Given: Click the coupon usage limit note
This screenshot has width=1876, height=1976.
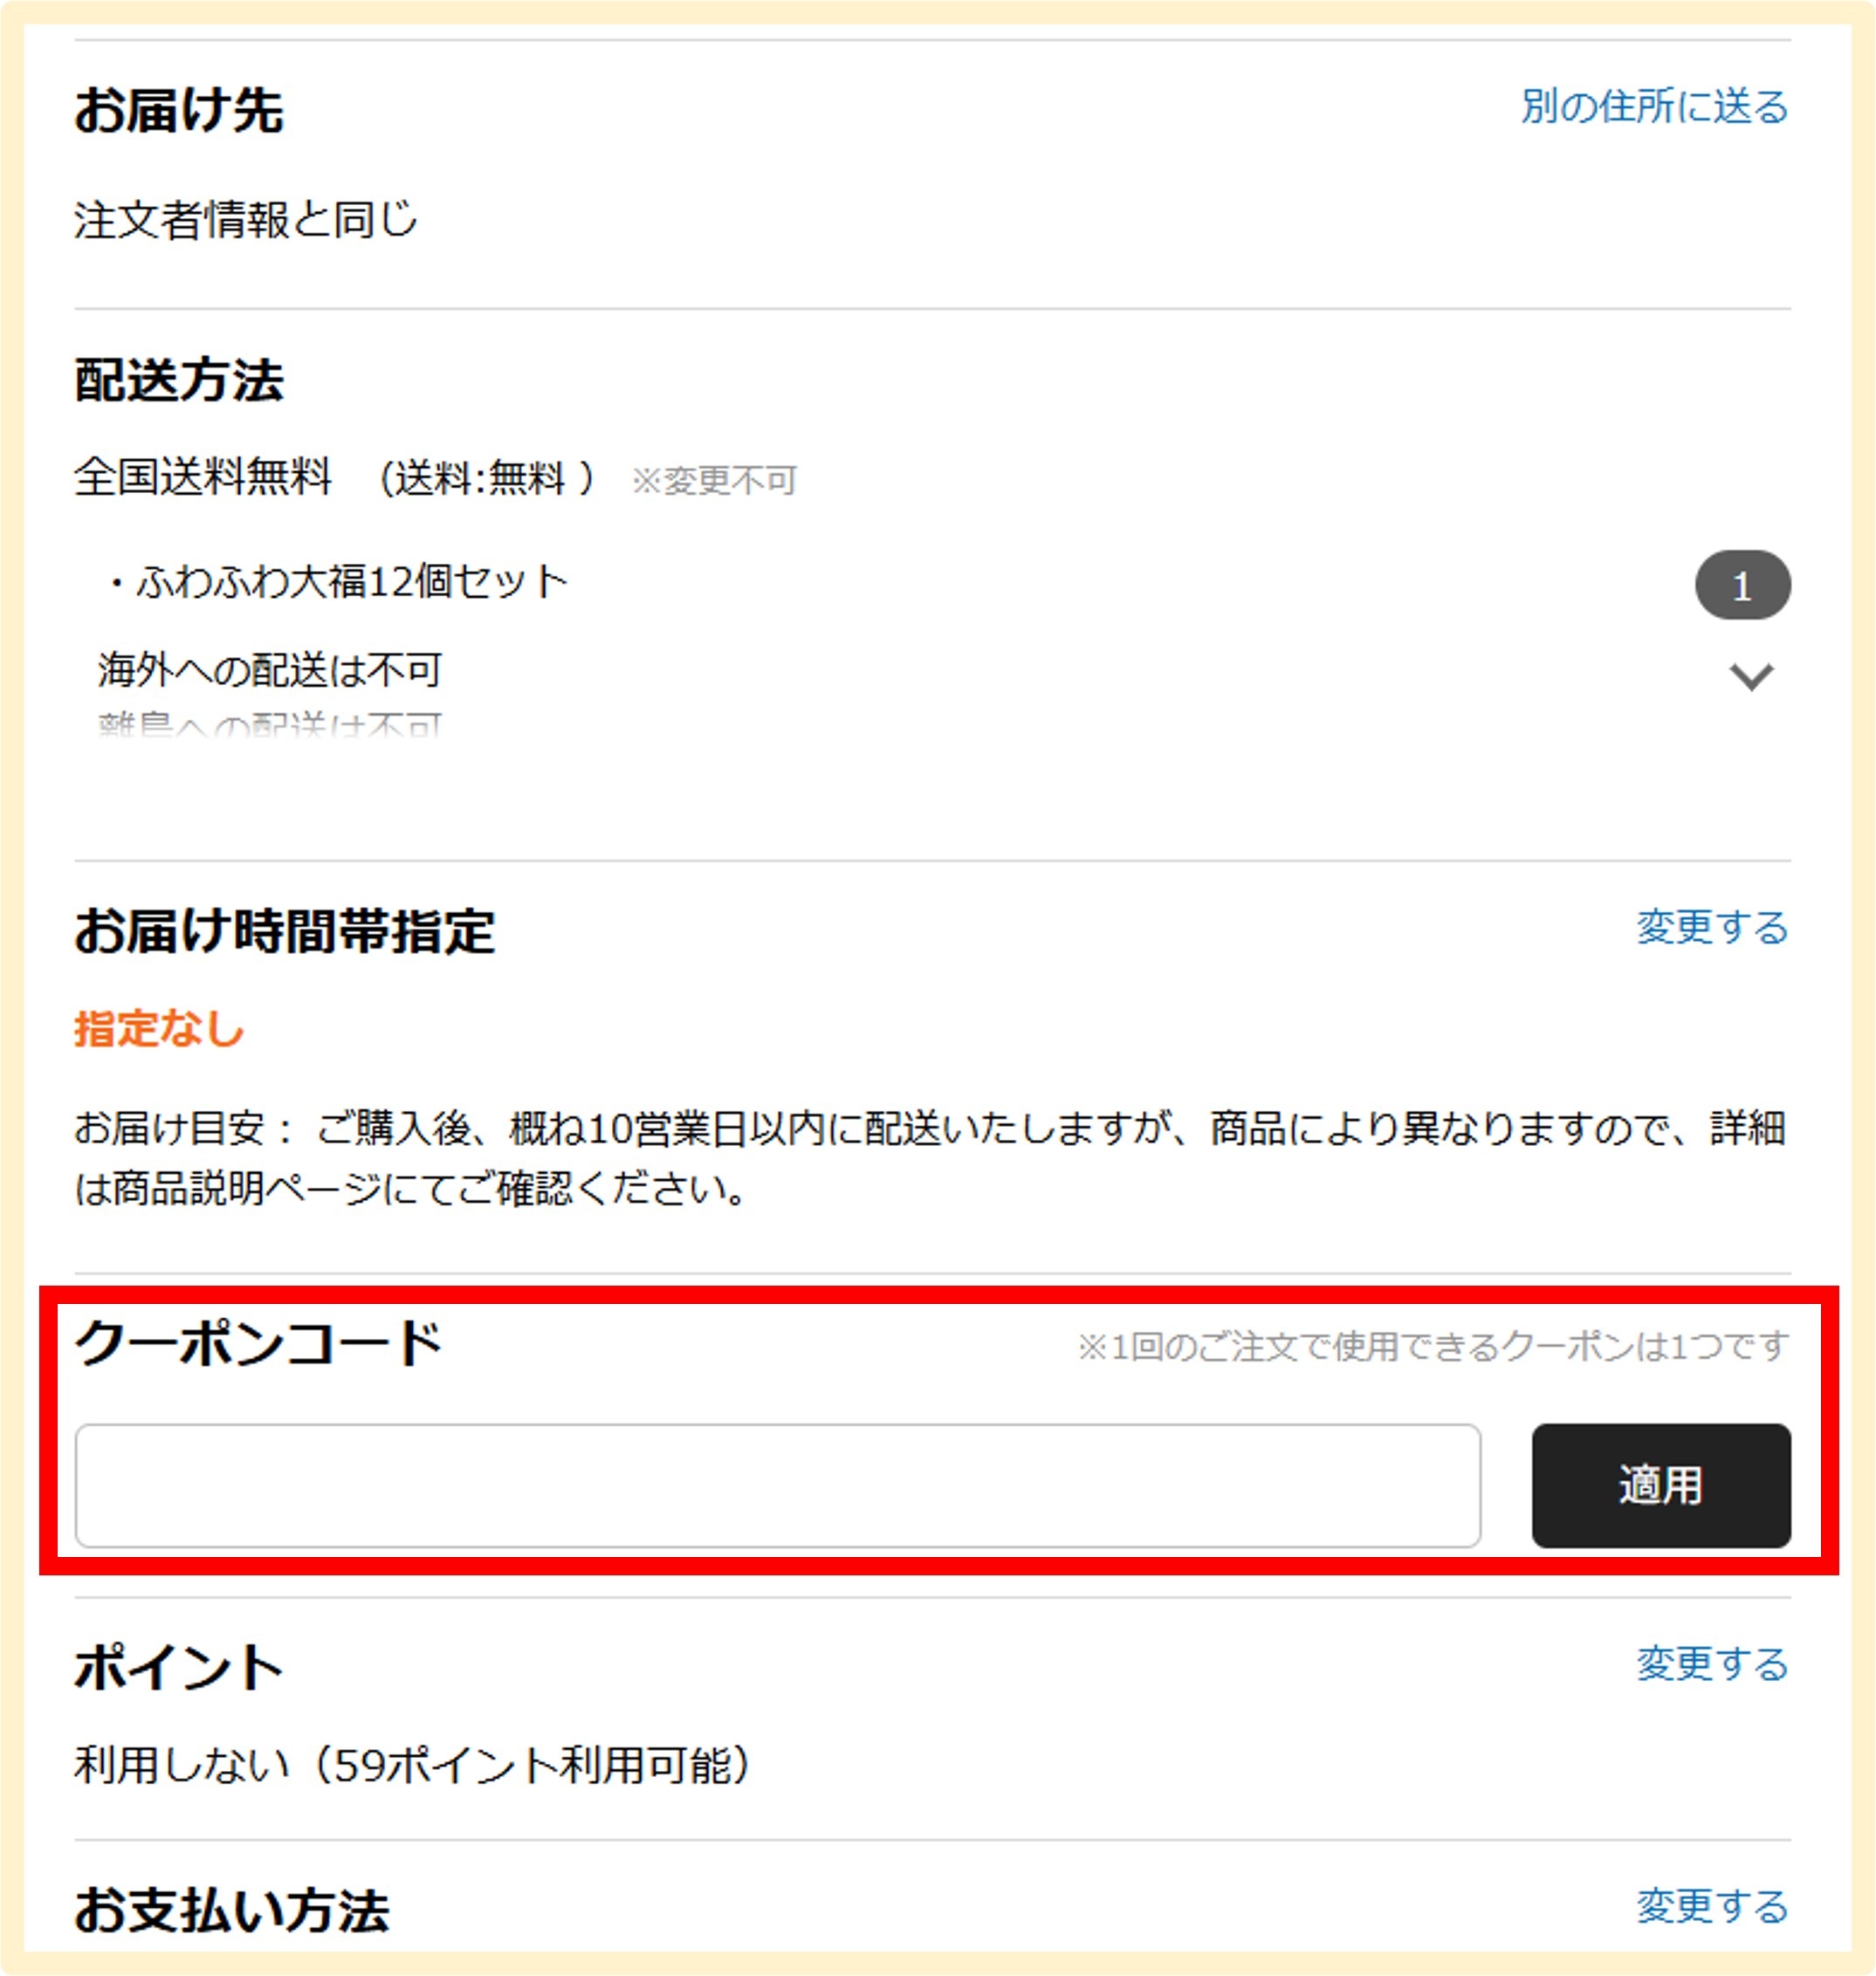Looking at the screenshot, I should (x=1433, y=1347).
